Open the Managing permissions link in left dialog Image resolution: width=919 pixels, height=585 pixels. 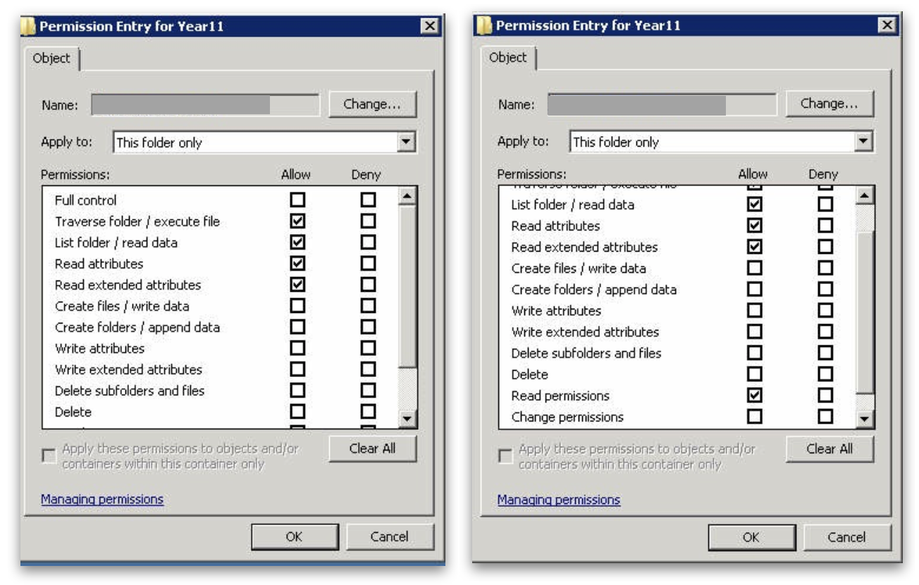click(102, 500)
